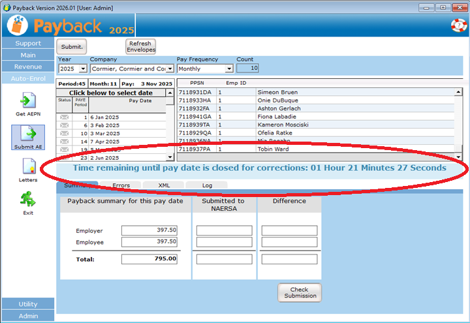Click the Refresh Envelopes button
Image resolution: width=470 pixels, height=323 pixels.
[141, 46]
